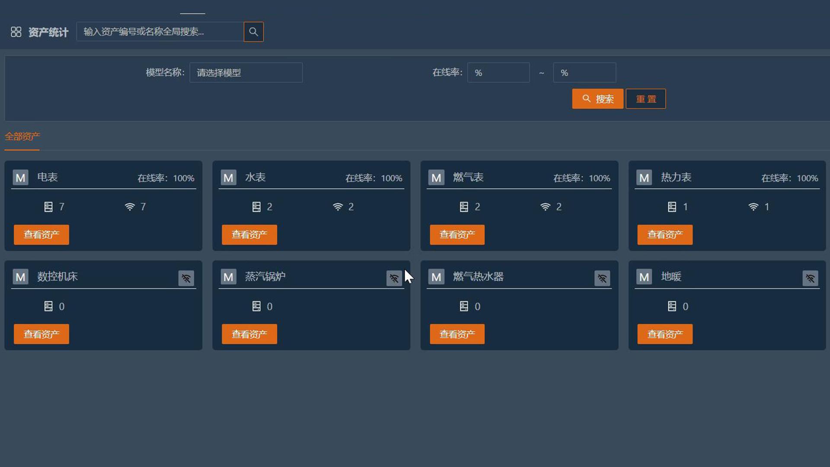This screenshot has height=467, width=830.
Task: Click the online wifi icon on 热力表 card
Action: point(753,207)
